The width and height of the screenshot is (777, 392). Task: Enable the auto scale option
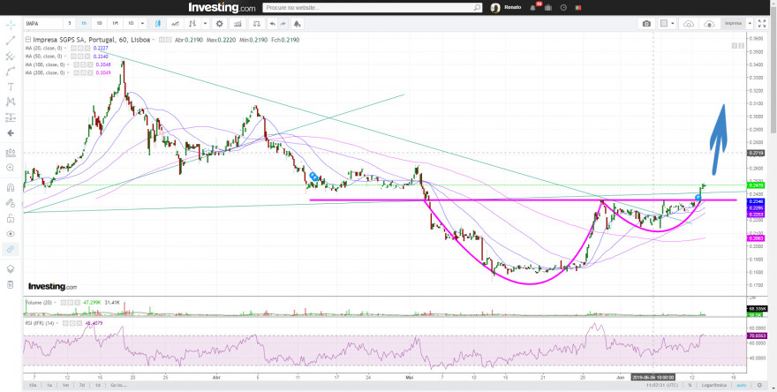[x=742, y=385]
